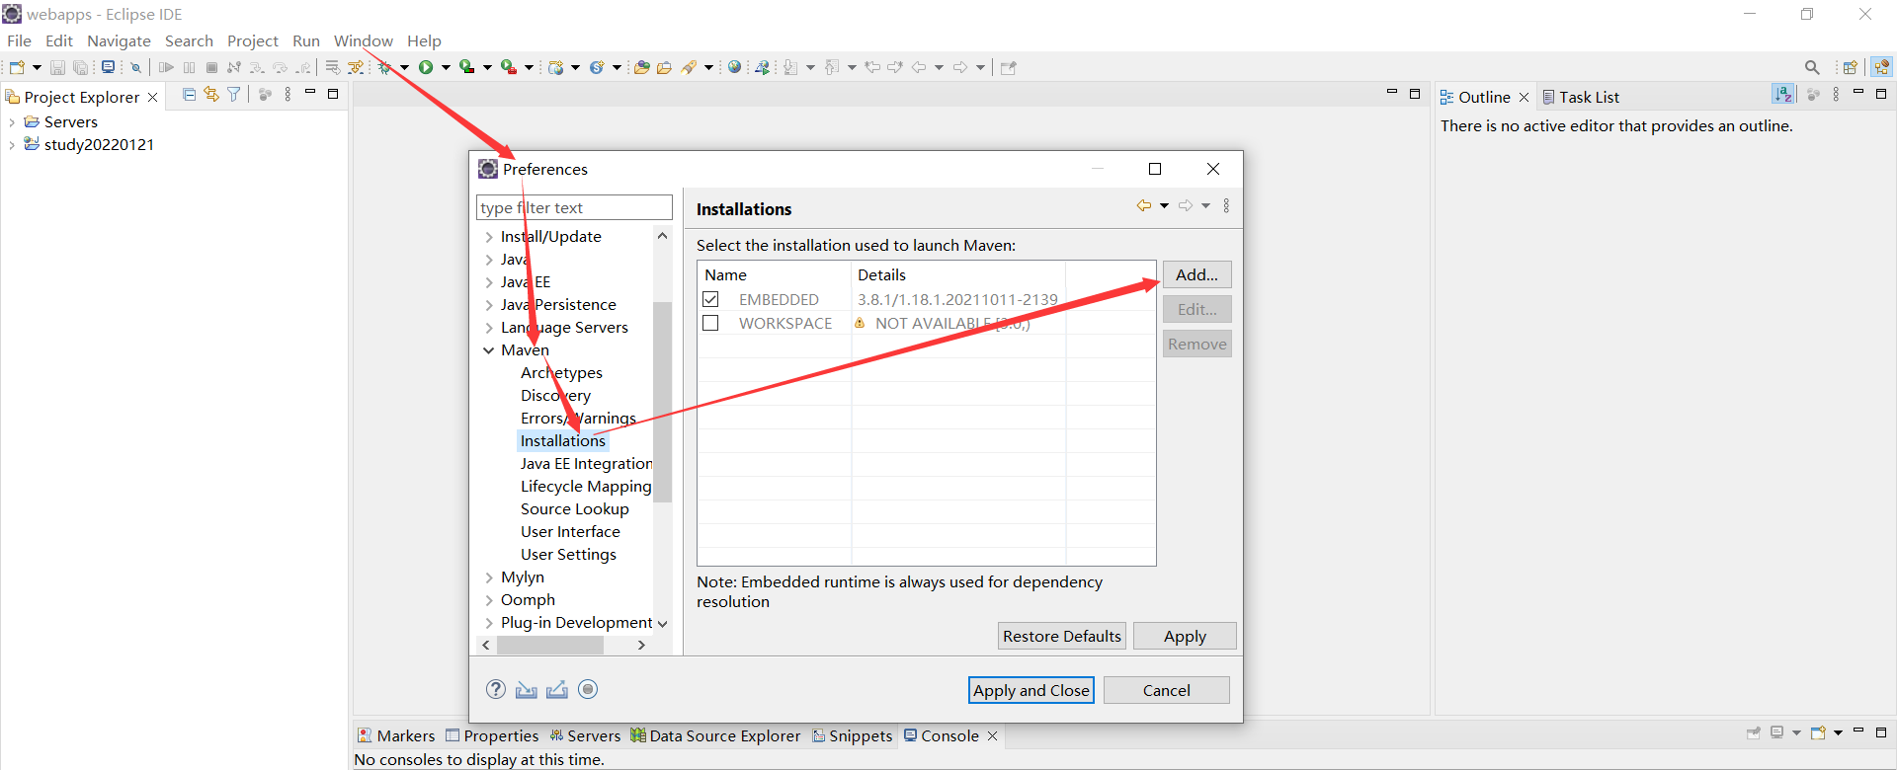Switch to the Markers tab
This screenshot has height=770, width=1897.
396,735
